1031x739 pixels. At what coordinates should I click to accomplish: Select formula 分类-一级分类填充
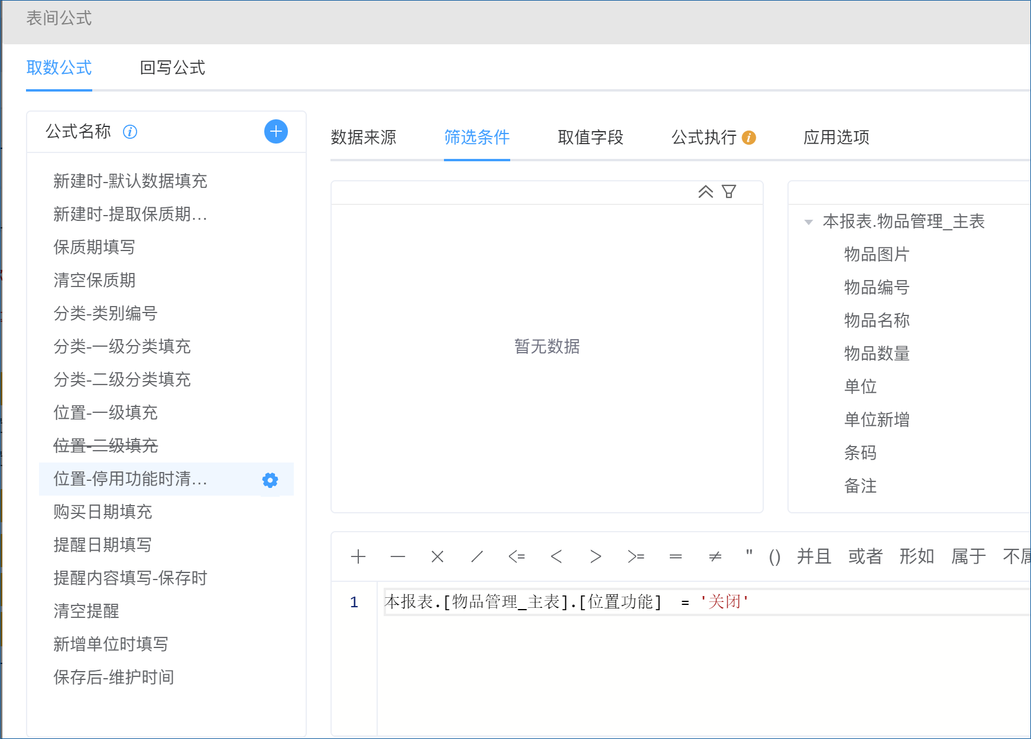coord(166,346)
